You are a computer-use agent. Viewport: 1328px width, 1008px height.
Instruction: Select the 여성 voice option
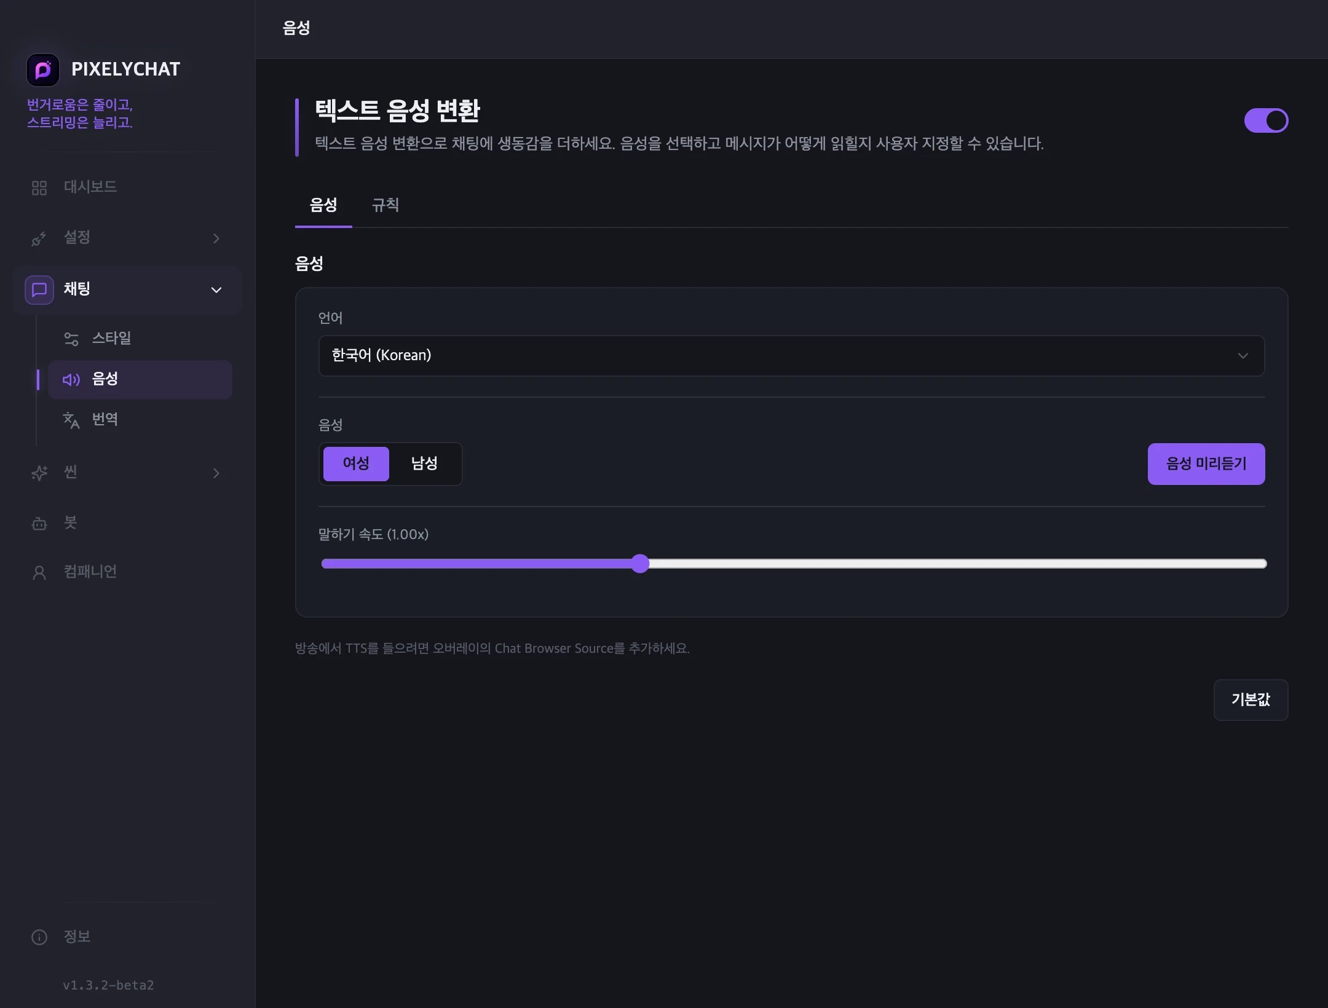tap(356, 463)
